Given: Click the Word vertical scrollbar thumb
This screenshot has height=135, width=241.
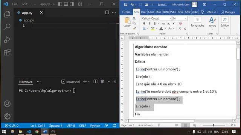Looking at the screenshot, I should 238,53.
